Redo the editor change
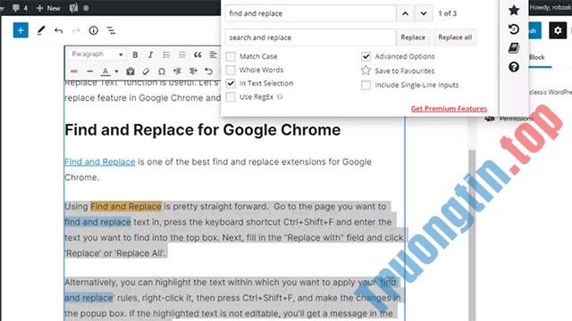The height and width of the screenshot is (321, 572). click(75, 30)
